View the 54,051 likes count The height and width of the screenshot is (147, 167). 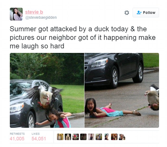pyautogui.click(x=39, y=139)
